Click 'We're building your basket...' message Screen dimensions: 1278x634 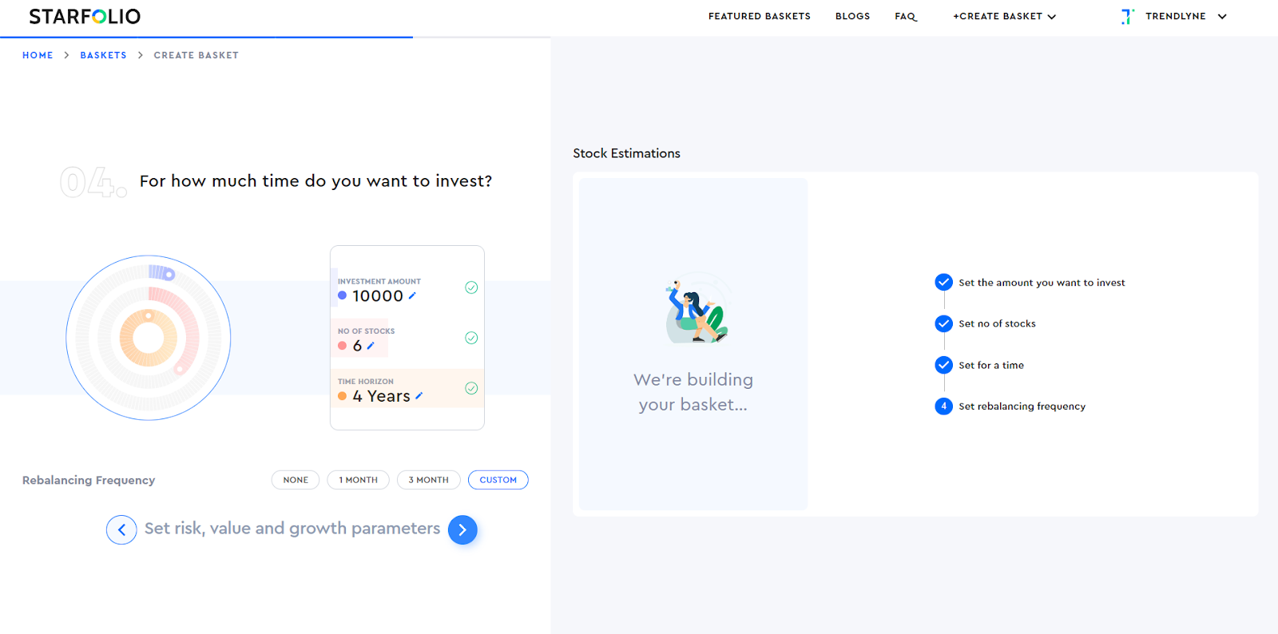click(693, 392)
